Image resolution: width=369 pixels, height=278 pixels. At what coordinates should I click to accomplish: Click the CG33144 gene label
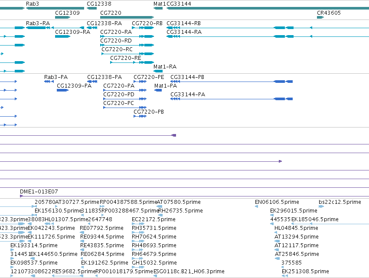[179, 4]
